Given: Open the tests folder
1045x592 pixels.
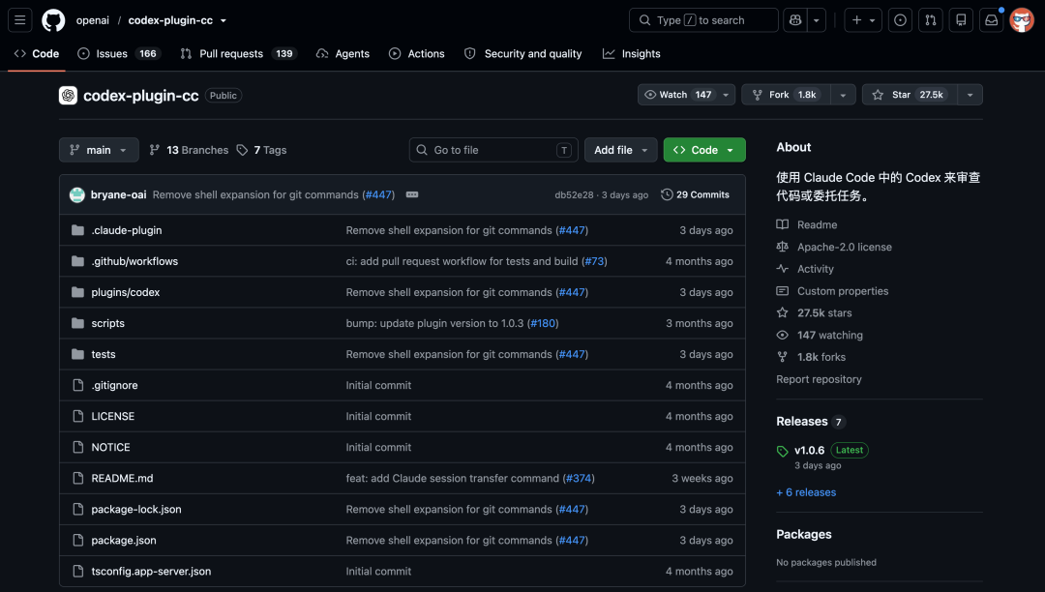Looking at the screenshot, I should [x=104, y=354].
